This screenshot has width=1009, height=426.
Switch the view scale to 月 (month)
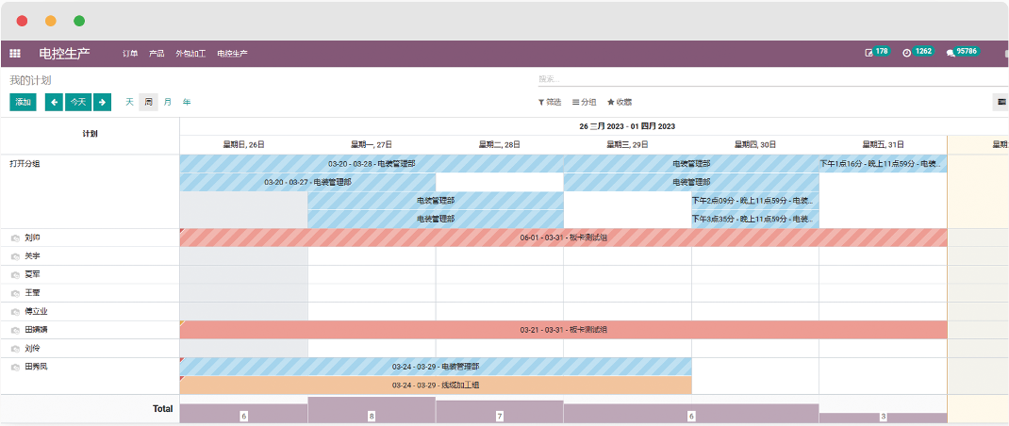168,102
